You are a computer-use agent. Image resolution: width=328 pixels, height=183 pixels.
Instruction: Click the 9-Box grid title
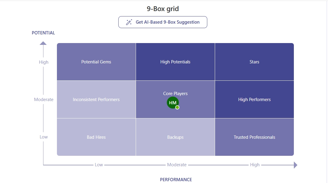(162, 9)
